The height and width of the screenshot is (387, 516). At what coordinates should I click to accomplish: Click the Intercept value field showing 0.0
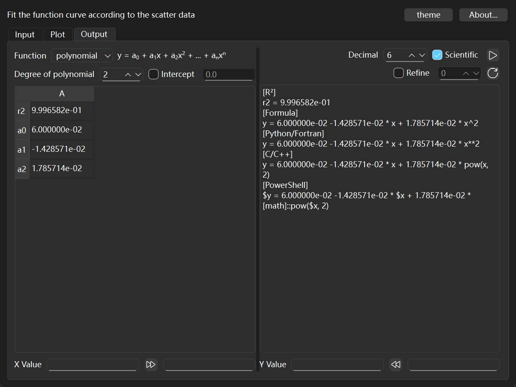point(229,75)
